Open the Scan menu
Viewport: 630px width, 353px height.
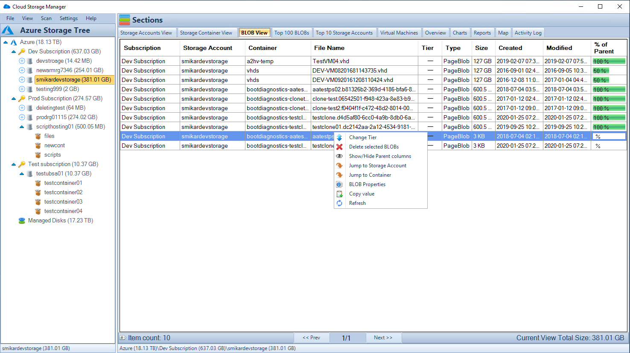click(46, 18)
